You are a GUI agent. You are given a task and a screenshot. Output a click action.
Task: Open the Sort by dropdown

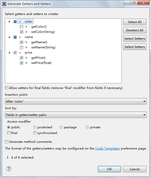[x=76, y=115]
